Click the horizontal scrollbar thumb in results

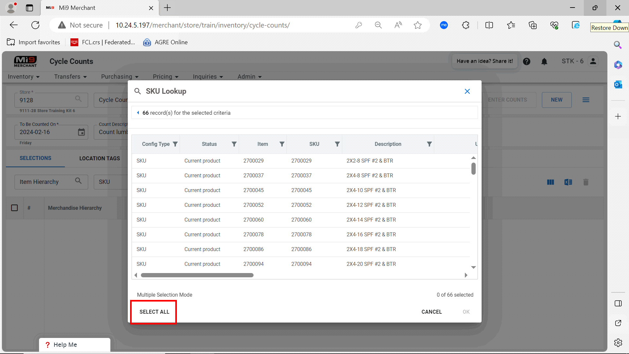click(197, 275)
